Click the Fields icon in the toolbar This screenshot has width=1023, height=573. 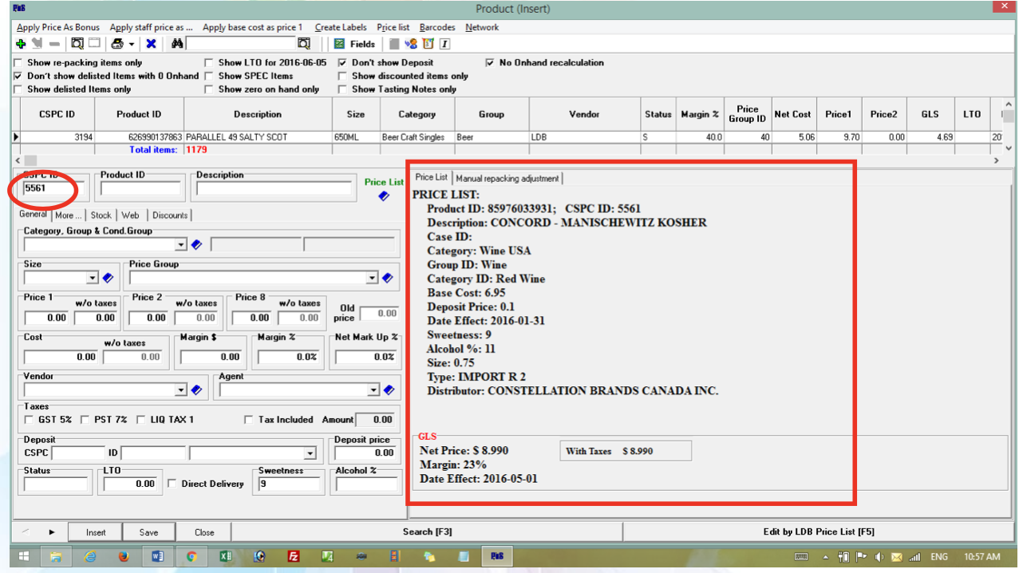(x=339, y=44)
